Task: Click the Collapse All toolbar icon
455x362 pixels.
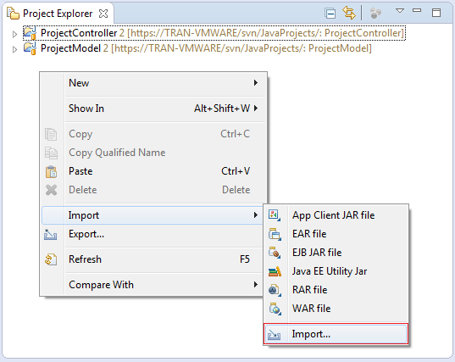Action: coord(330,14)
